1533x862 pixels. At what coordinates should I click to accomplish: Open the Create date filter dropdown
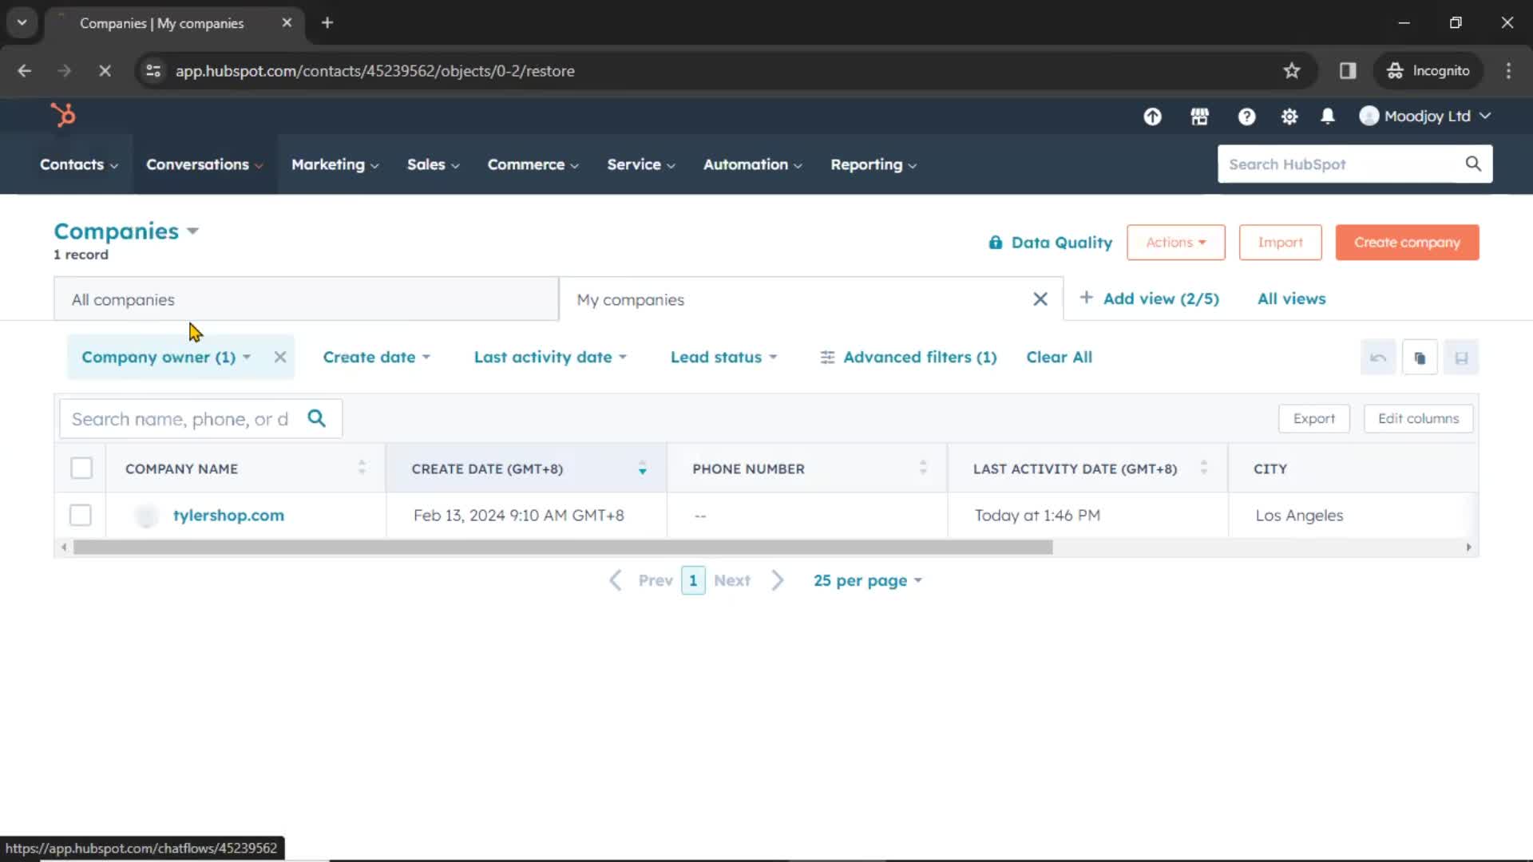pos(377,357)
